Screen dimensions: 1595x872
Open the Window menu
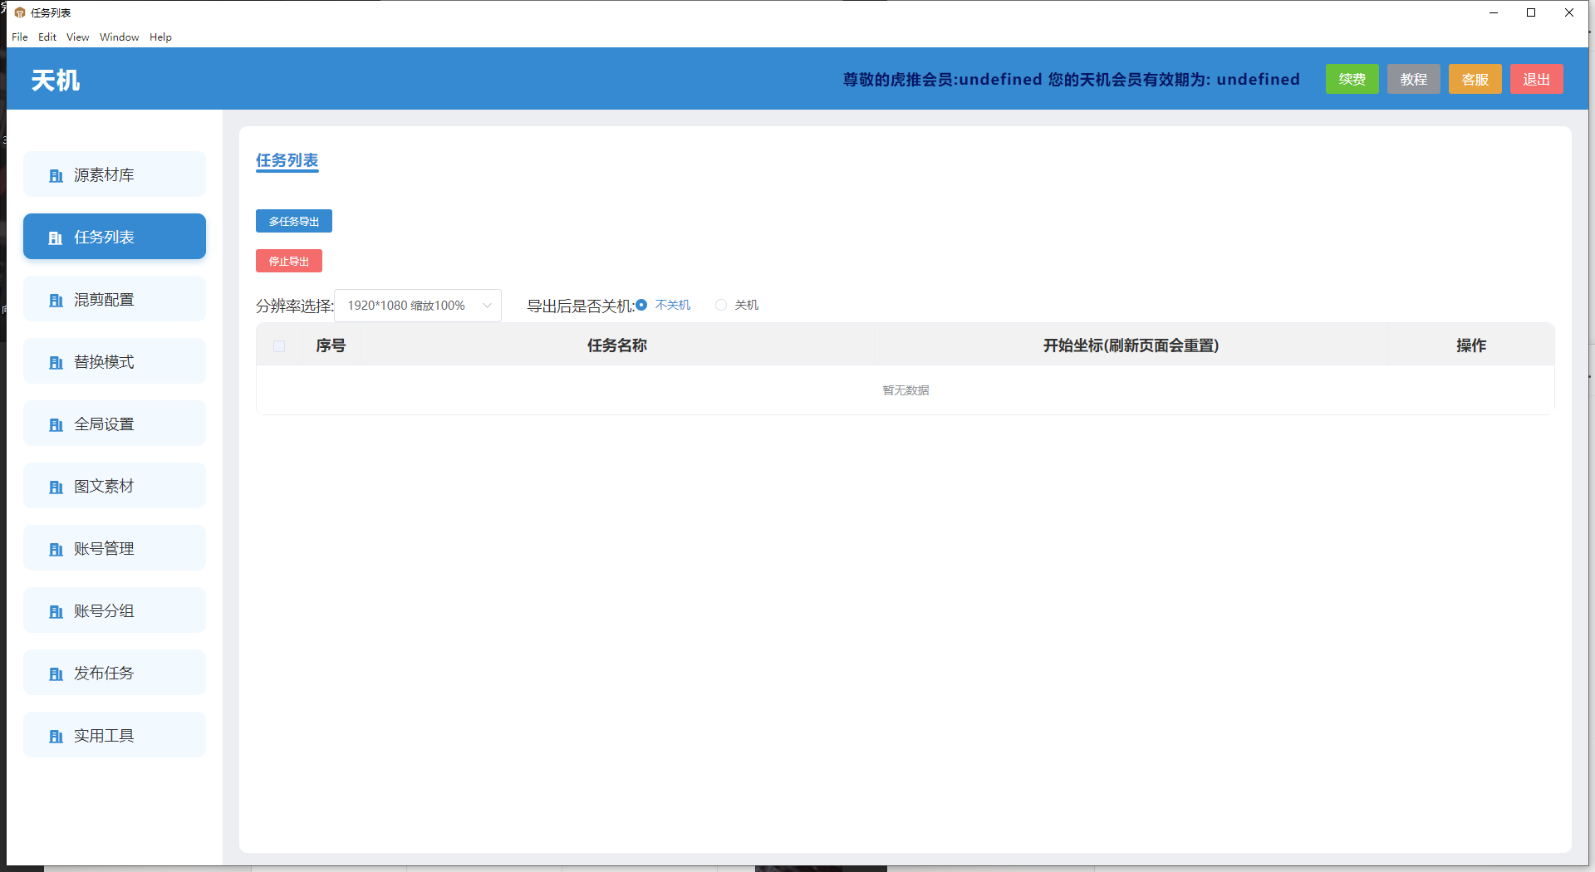[x=119, y=37]
